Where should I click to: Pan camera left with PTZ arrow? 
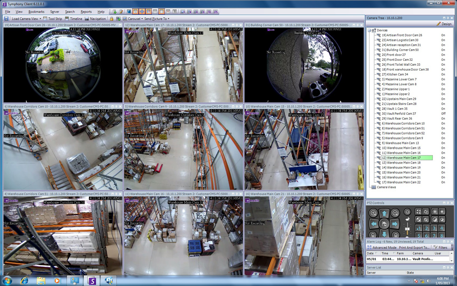(x=374, y=223)
